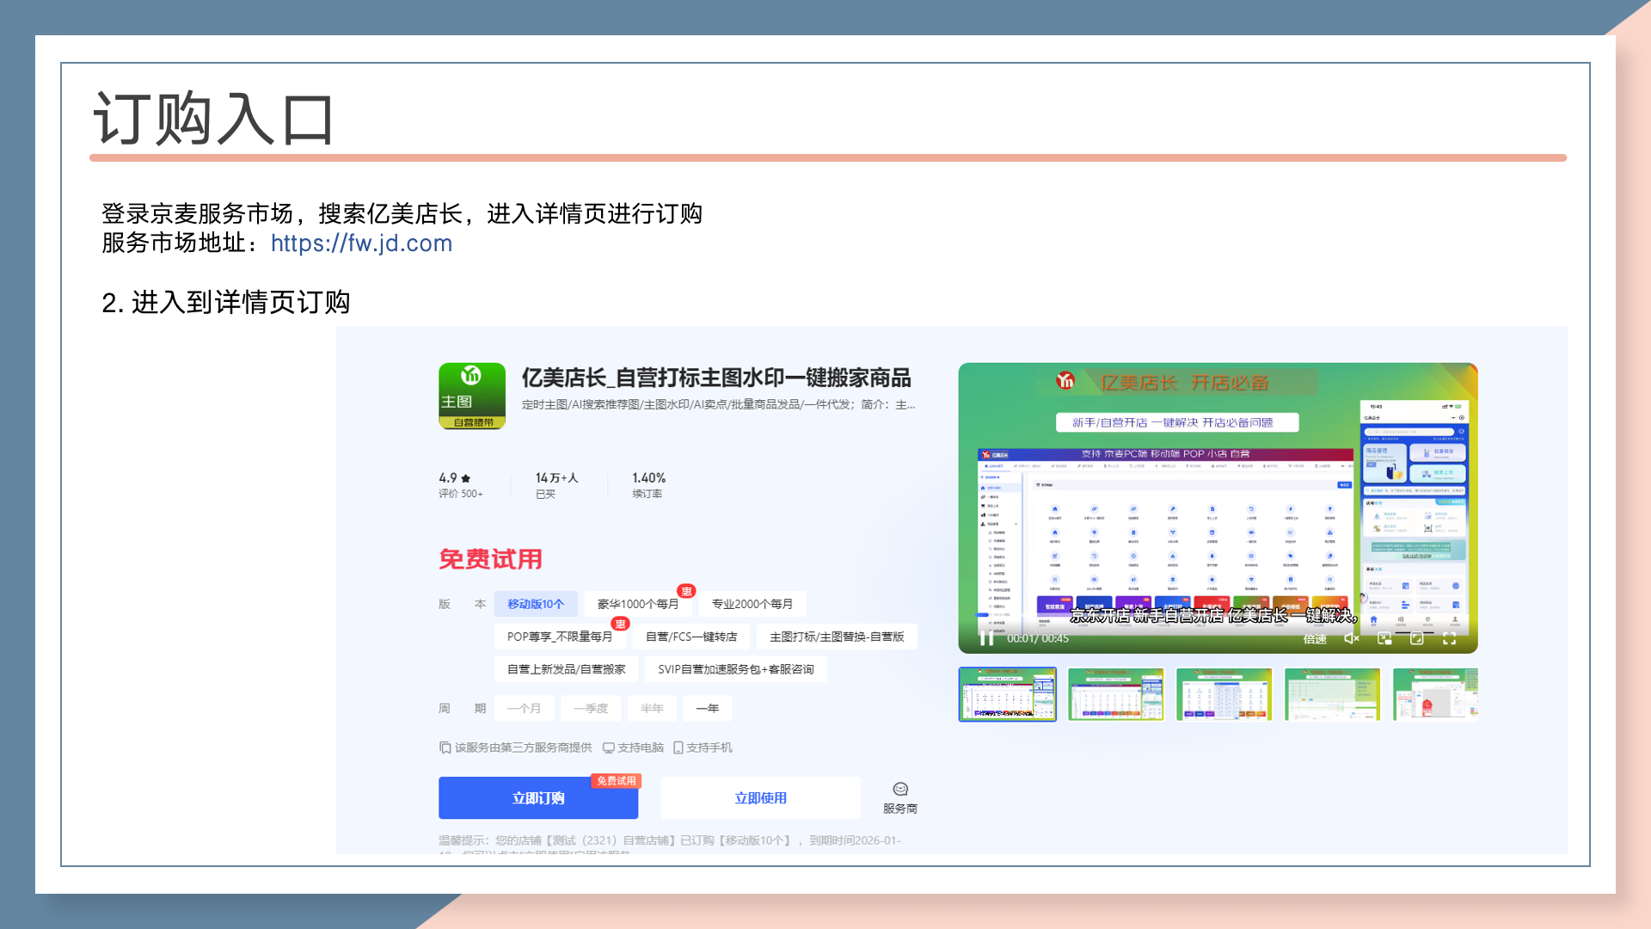Select the second preview thumbnail
Image resolution: width=1651 pixels, height=929 pixels.
(x=1115, y=694)
